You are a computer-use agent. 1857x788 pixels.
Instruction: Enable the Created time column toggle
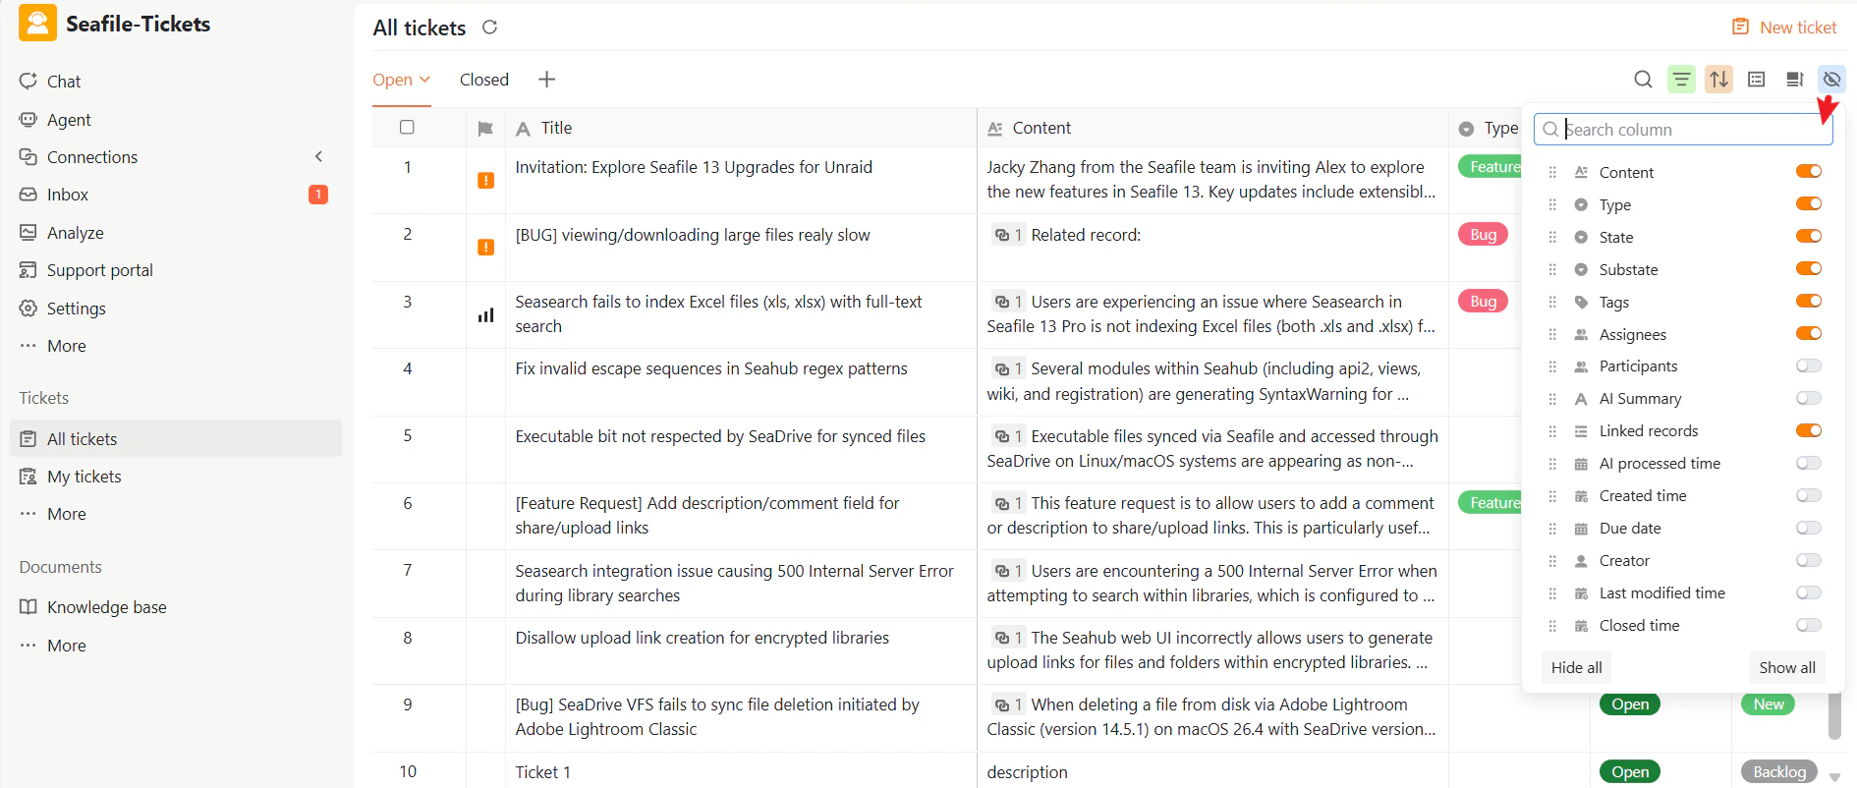(1809, 495)
